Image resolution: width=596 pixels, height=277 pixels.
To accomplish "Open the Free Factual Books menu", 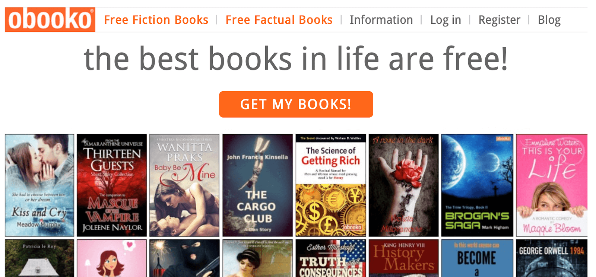I will pyautogui.click(x=279, y=20).
